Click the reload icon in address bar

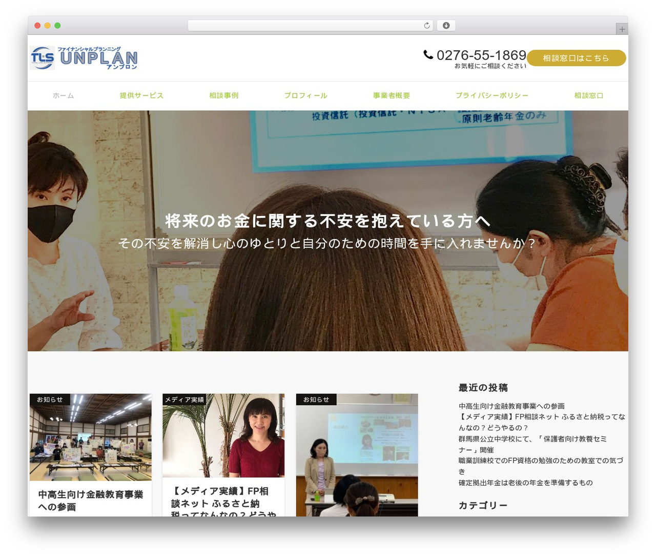pos(426,26)
